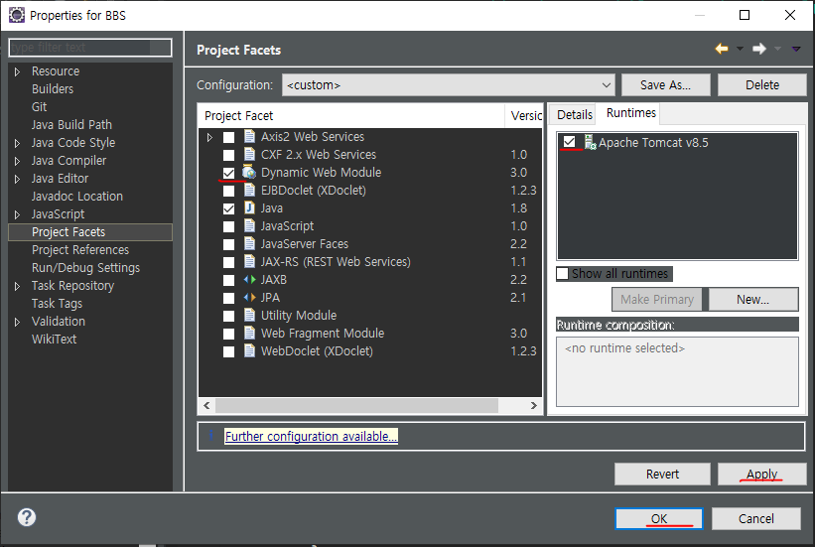This screenshot has height=547, width=815.
Task: Click the Delete configuration button
Action: [x=762, y=84]
